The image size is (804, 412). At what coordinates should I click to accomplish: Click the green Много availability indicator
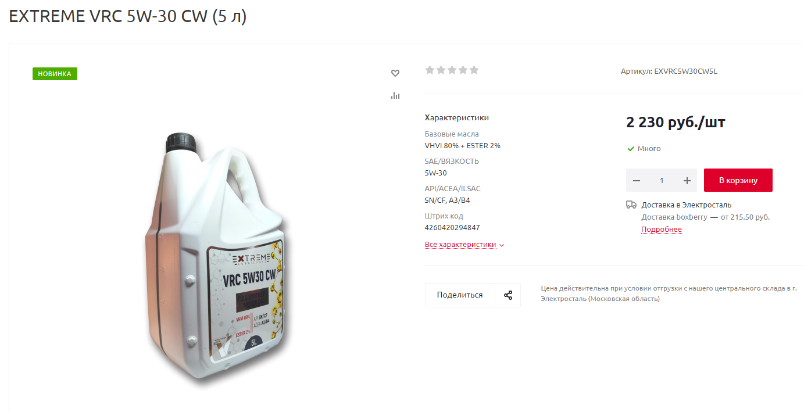[x=644, y=149]
